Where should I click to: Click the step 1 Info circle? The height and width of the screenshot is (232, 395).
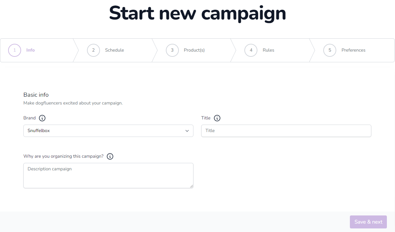tap(14, 50)
